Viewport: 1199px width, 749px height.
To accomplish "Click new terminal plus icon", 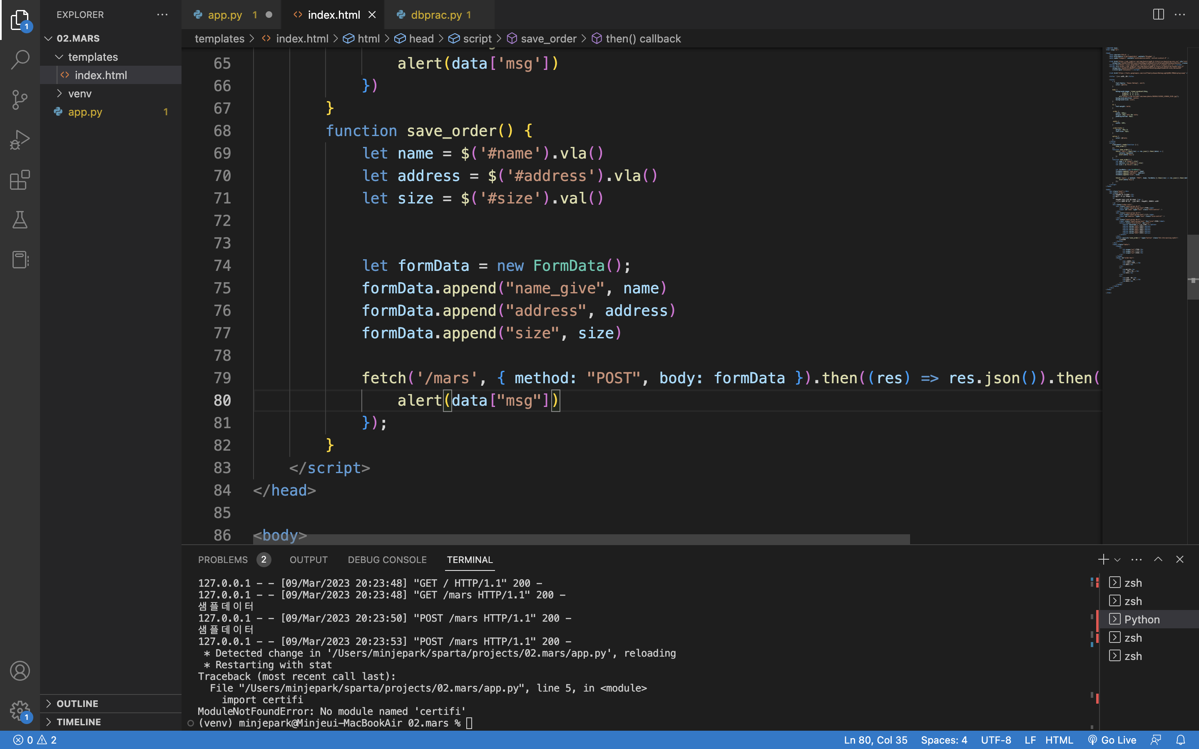I will click(1103, 559).
